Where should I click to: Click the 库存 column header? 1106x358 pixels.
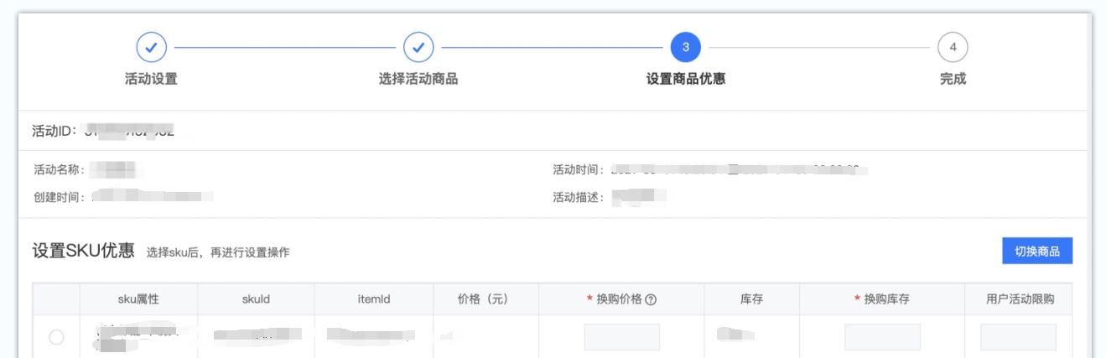pos(751,299)
